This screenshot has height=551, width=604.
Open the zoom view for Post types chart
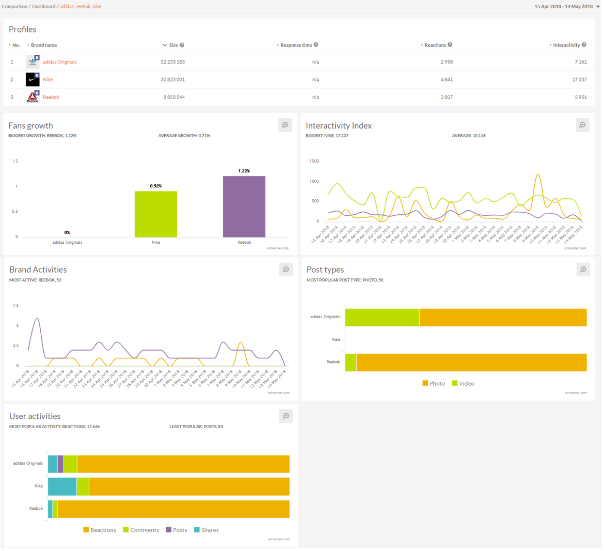[x=582, y=269]
